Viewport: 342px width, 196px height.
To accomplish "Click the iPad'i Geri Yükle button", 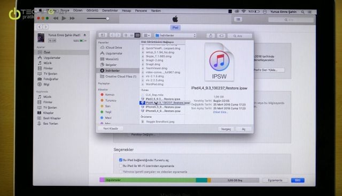I will 269,70.
